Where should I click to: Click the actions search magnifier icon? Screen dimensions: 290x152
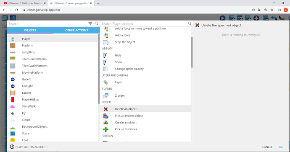(x=190, y=23)
